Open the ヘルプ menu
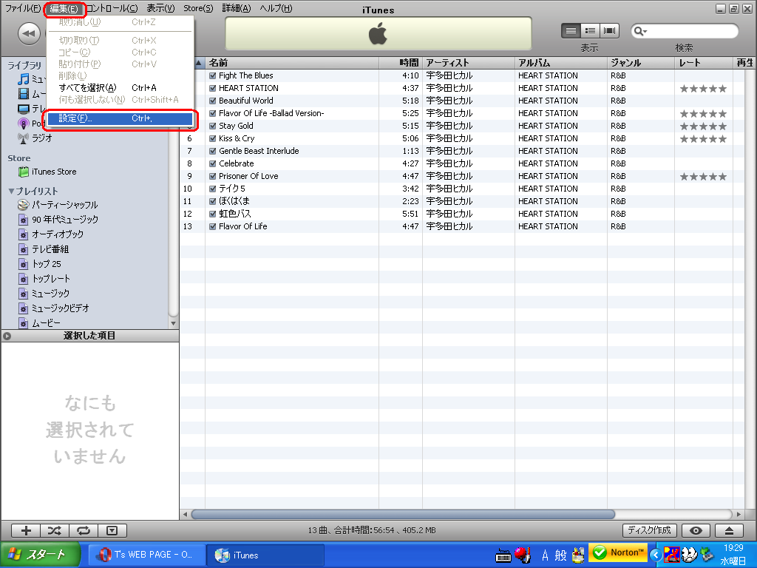This screenshot has width=757, height=568. [276, 9]
